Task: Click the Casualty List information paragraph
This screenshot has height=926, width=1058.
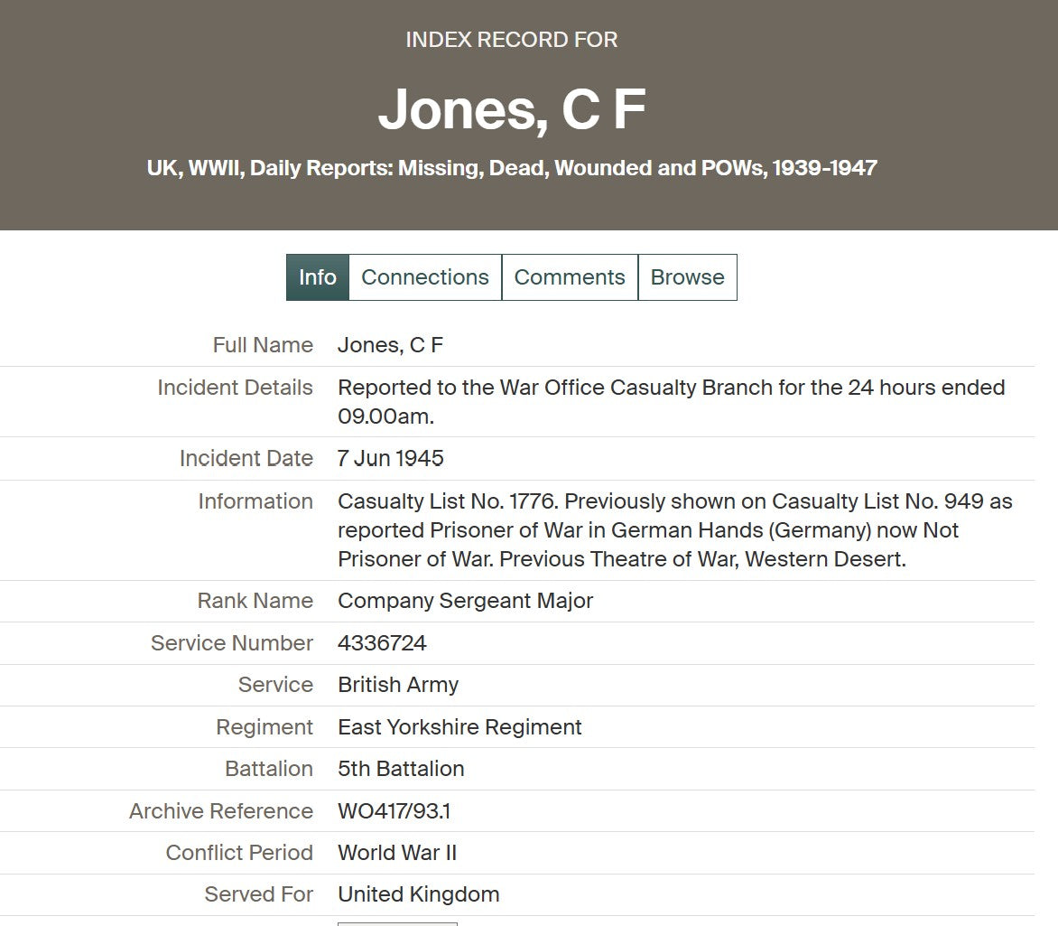Action: pos(673,529)
